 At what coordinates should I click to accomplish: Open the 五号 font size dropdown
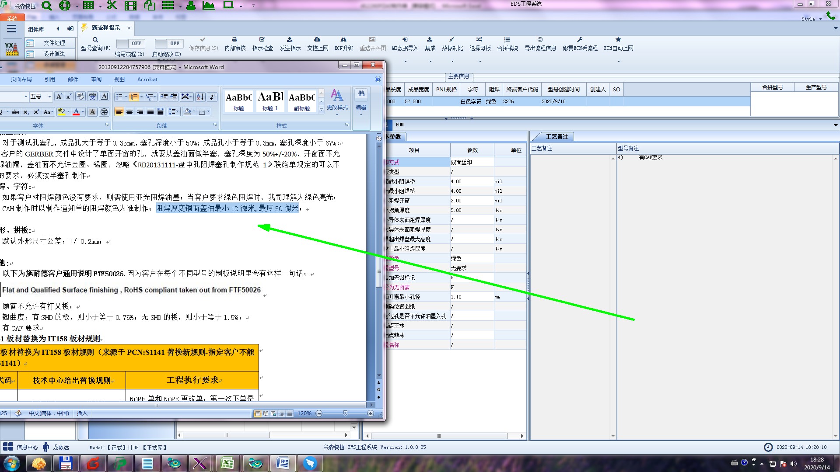(49, 97)
